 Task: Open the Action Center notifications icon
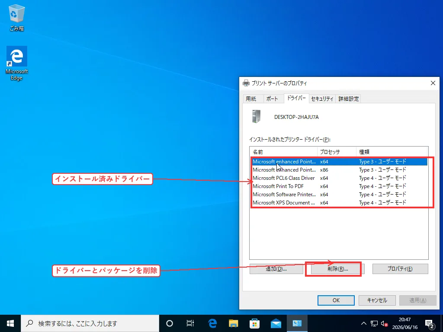point(430,323)
